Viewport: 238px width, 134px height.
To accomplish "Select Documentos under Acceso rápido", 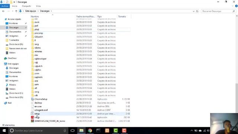I will 15,32.
